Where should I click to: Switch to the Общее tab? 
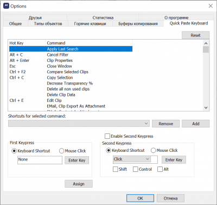point(16,23)
